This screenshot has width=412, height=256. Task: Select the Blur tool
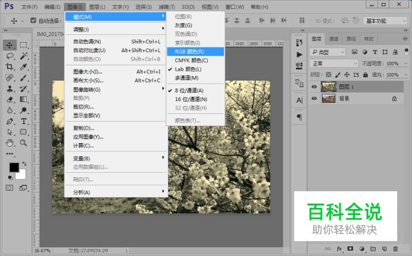(10, 110)
